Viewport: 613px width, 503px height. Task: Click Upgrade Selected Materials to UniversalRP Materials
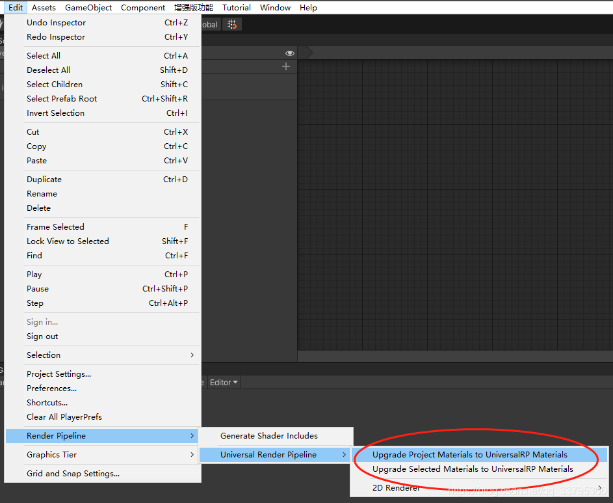479,469
